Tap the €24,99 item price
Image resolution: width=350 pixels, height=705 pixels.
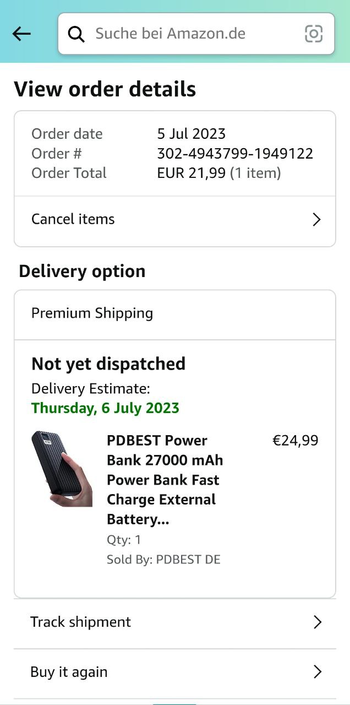coord(296,441)
